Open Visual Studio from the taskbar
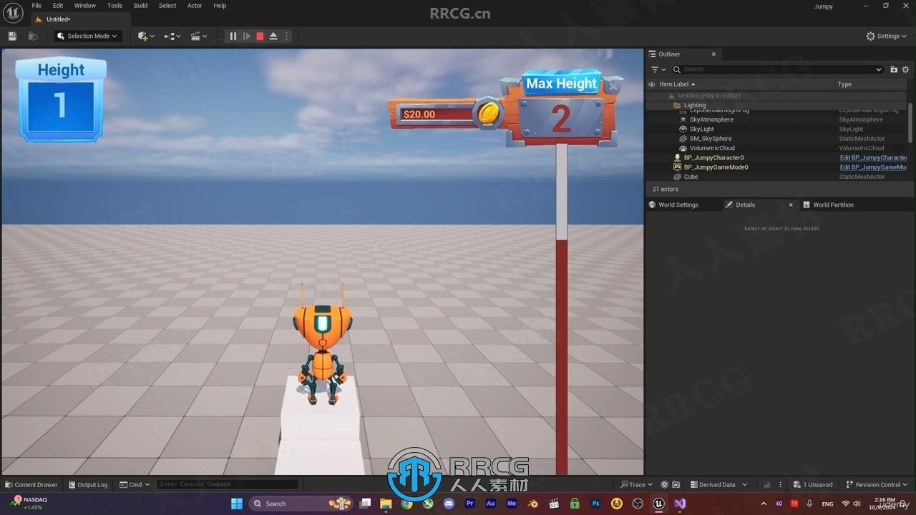The image size is (916, 515). point(679,504)
